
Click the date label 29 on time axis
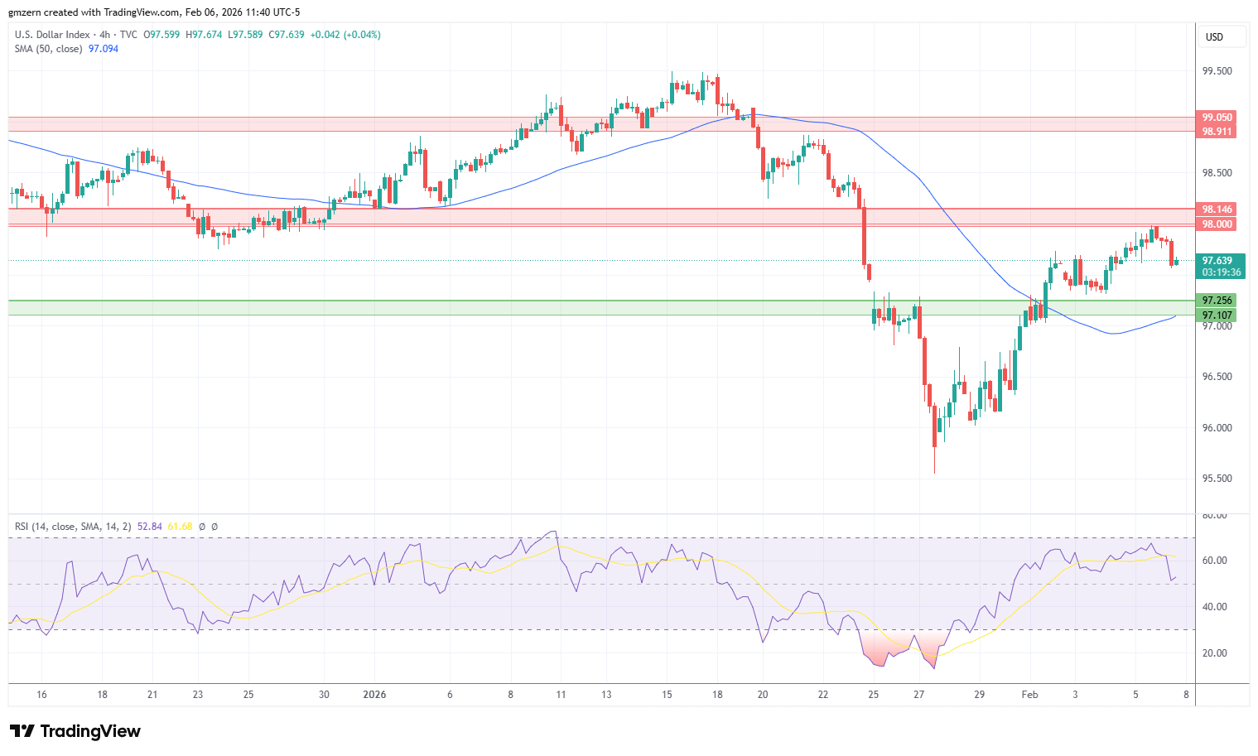click(x=979, y=695)
